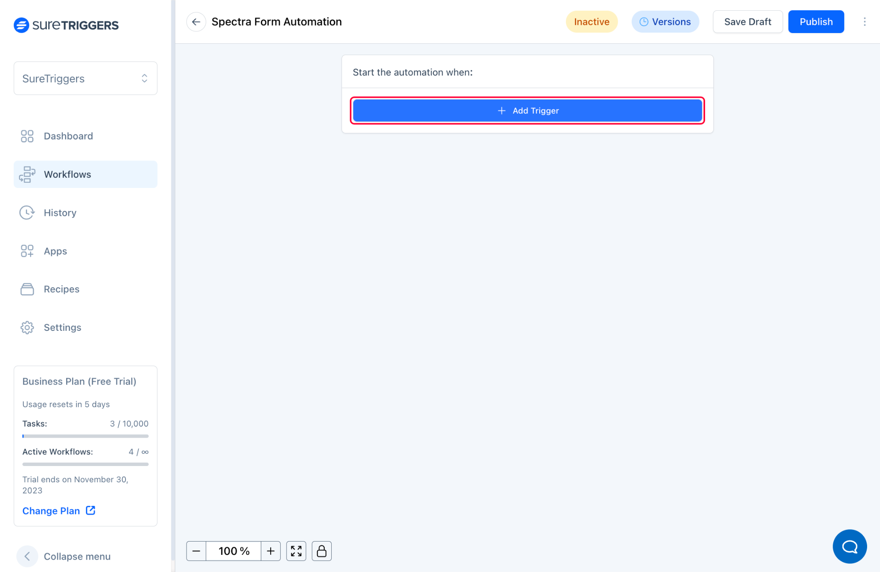The width and height of the screenshot is (880, 572).
Task: Open the History panel
Action: (x=60, y=212)
